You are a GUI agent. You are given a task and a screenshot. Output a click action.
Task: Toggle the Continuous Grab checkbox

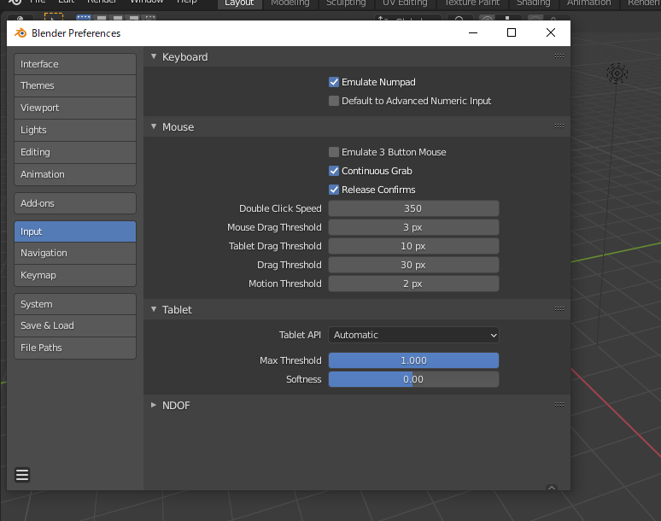(334, 171)
